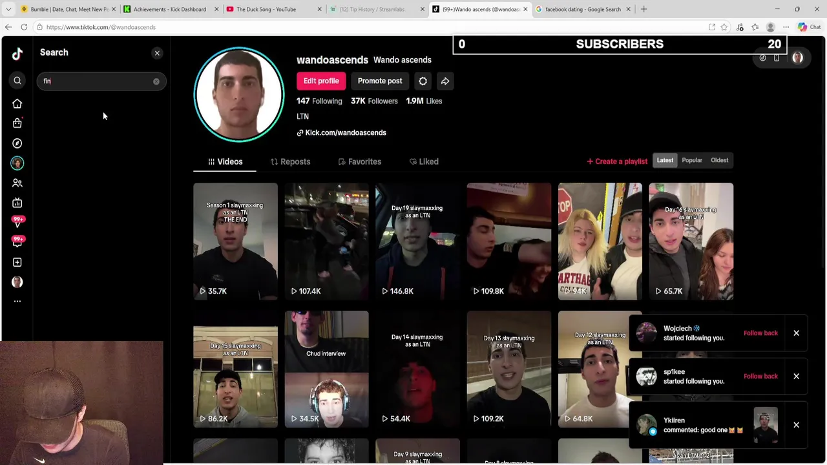Image resolution: width=827 pixels, height=465 pixels.
Task: Open the browser settings and more menu
Action: coord(786,27)
